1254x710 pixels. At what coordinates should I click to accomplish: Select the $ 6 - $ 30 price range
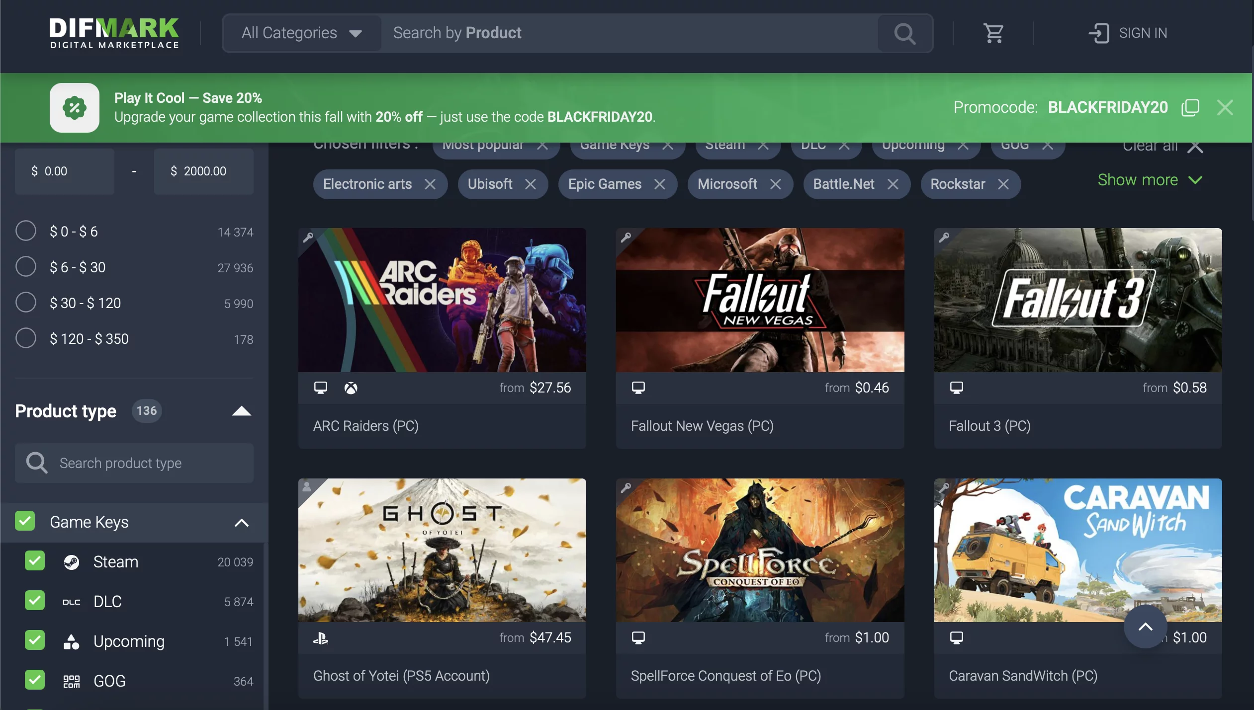(26, 267)
